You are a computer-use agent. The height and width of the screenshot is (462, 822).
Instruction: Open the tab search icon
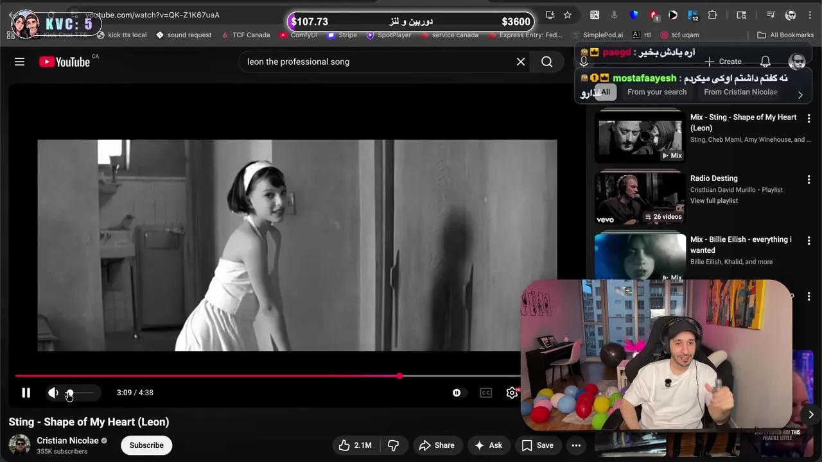[742, 15]
